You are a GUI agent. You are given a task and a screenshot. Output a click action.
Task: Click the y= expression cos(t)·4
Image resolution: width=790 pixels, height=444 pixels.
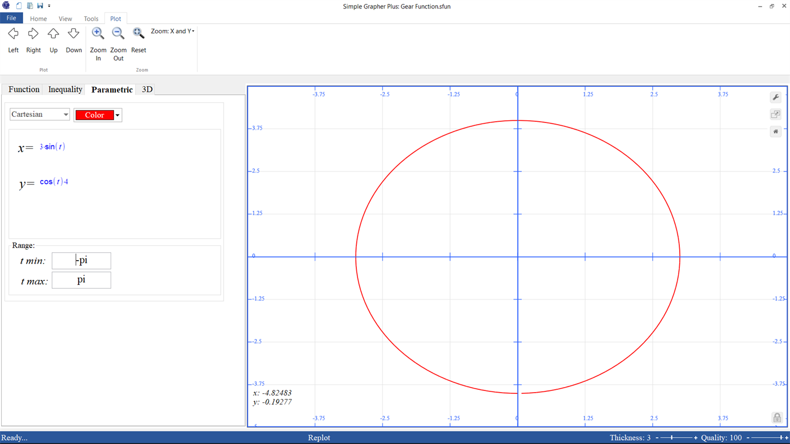point(54,182)
